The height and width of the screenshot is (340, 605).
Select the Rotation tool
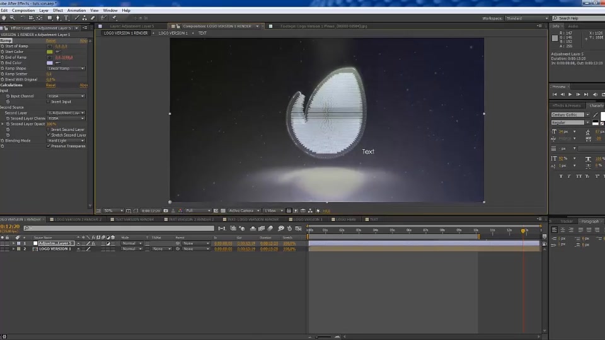coord(23,18)
